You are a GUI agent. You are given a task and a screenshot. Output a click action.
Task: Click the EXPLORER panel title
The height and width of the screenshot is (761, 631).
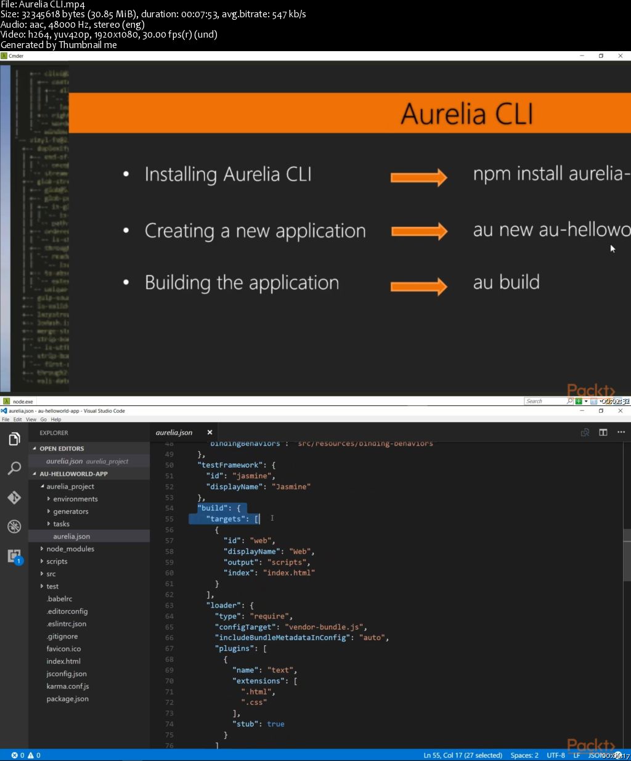(54, 433)
